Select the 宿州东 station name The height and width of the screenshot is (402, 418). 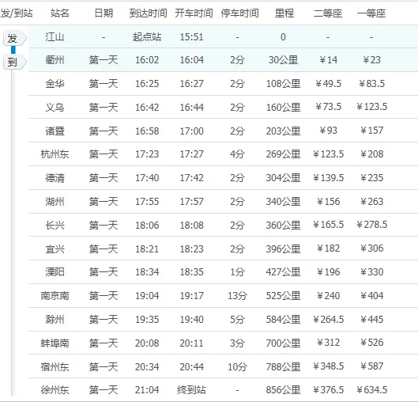[x=55, y=366]
